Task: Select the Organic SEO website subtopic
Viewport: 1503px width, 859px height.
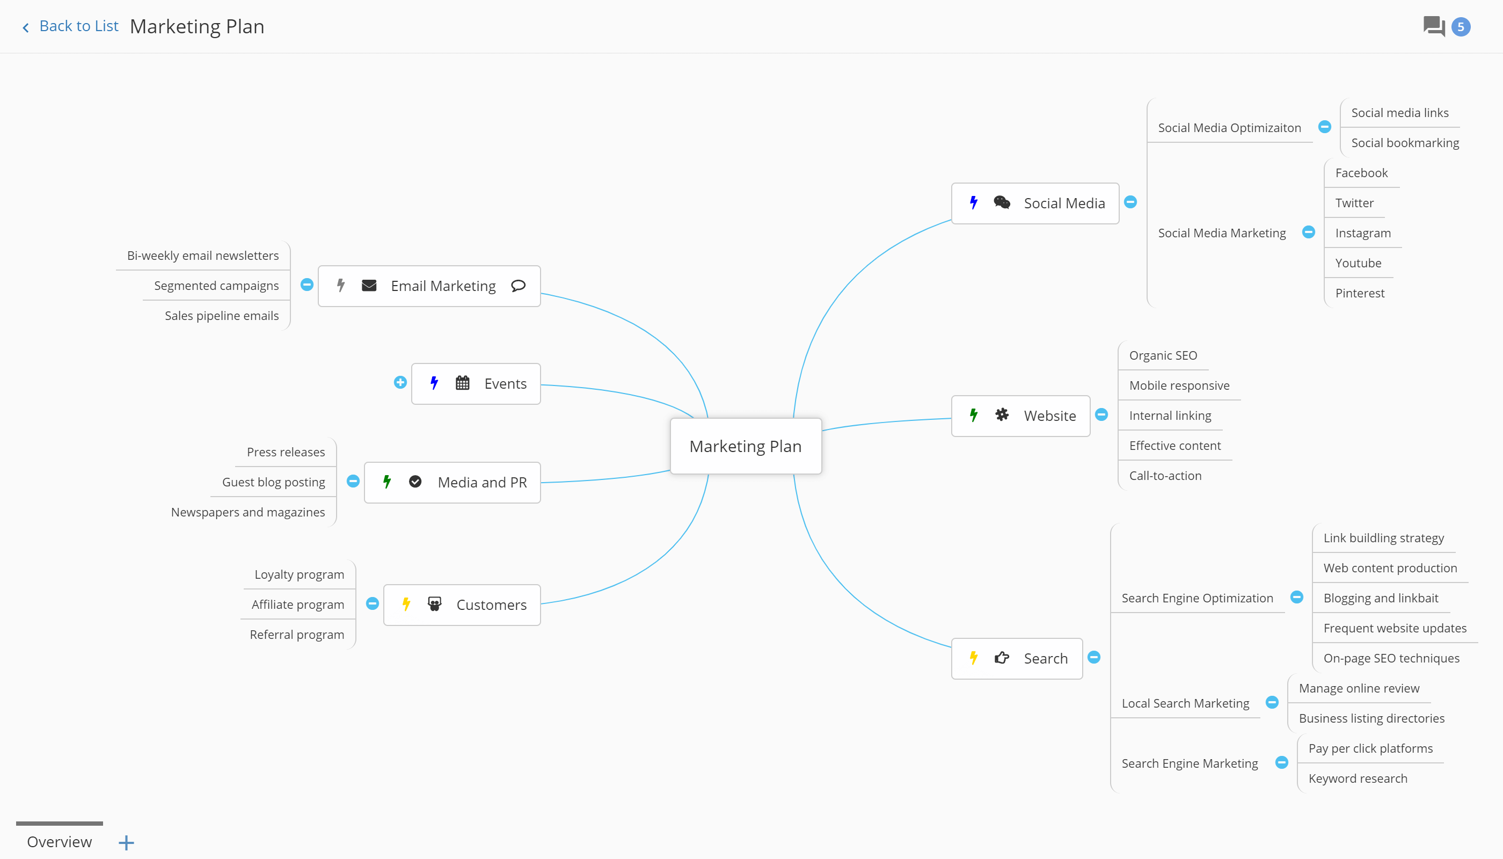Action: (x=1164, y=354)
